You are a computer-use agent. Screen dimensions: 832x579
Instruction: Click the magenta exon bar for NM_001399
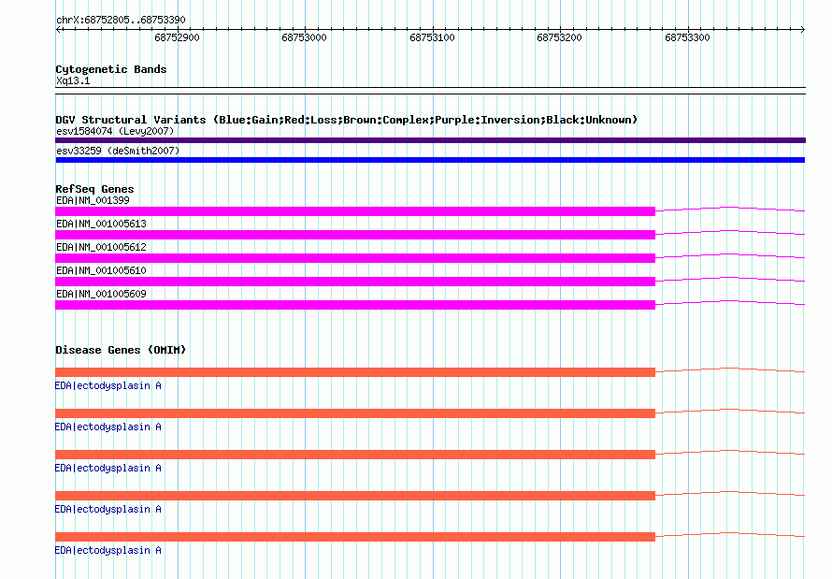point(355,211)
